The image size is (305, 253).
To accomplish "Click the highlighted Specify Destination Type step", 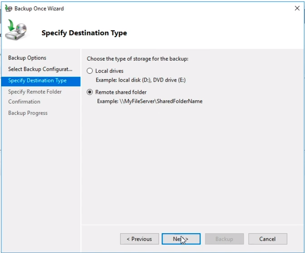I will (37, 80).
